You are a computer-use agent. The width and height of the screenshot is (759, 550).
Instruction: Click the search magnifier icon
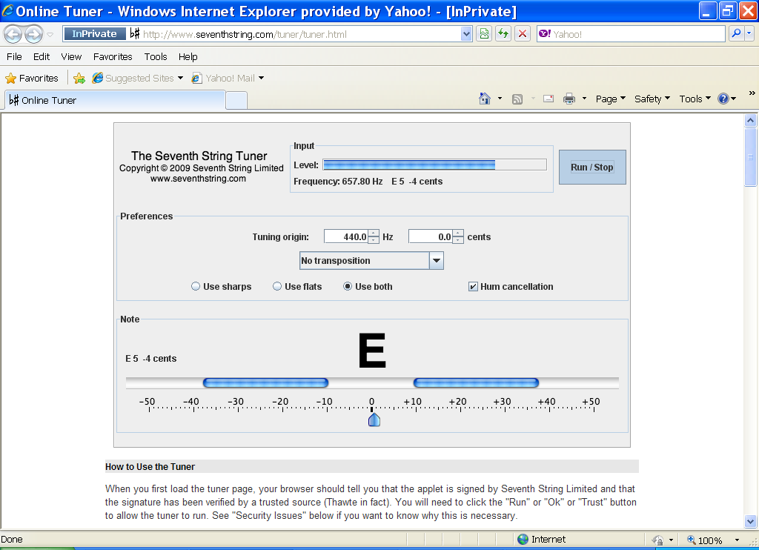point(736,33)
